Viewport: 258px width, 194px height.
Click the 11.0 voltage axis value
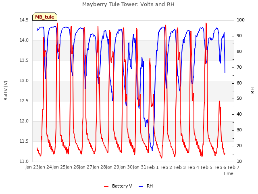(x=24, y=162)
